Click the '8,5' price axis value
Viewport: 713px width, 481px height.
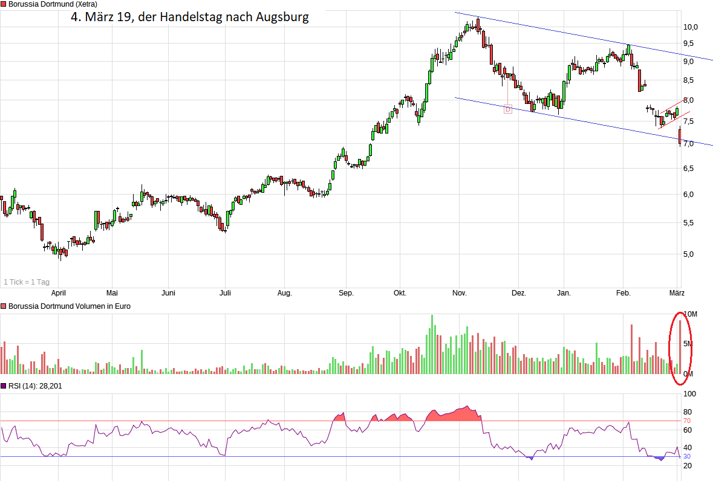[688, 80]
